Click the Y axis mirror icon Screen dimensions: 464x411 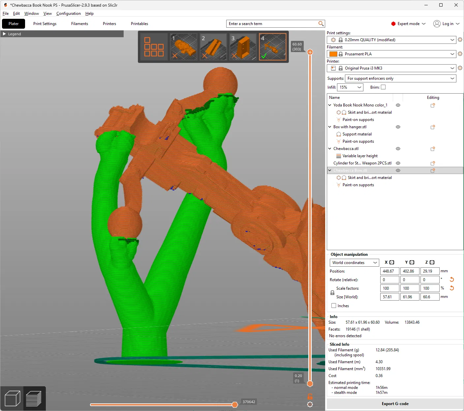click(x=412, y=262)
